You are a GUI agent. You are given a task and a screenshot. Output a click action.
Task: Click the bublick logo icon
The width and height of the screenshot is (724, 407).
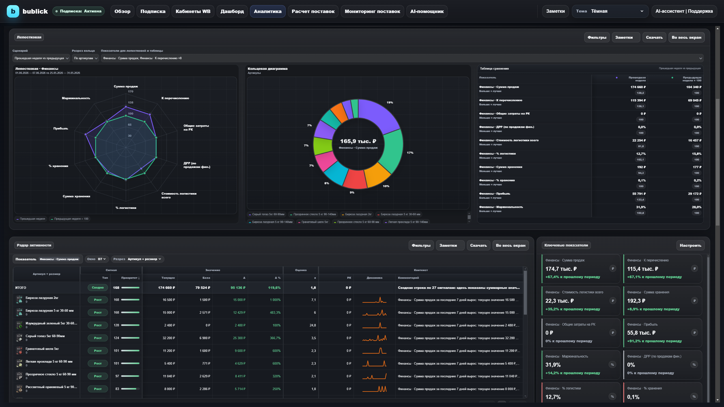13,11
